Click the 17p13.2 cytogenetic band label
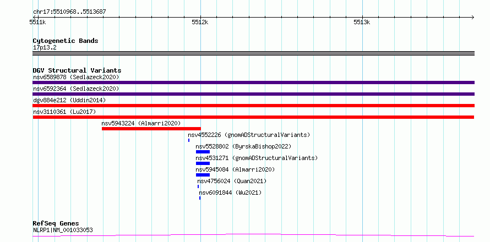The width and height of the screenshot is (490, 242). coord(45,48)
